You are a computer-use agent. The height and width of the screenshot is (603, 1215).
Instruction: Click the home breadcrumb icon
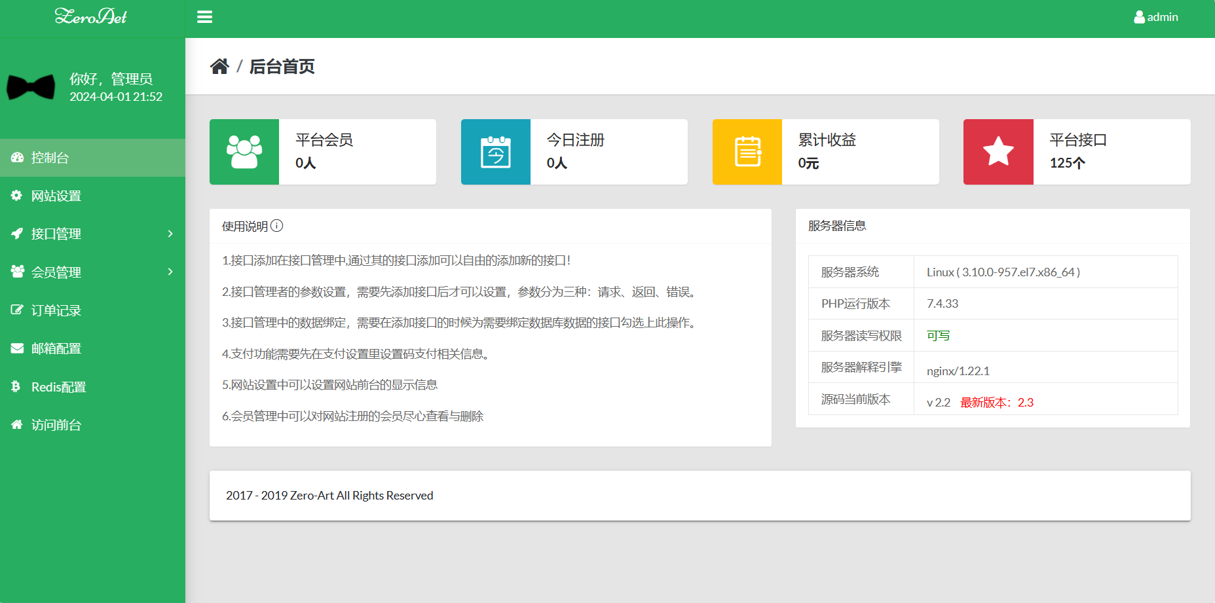coord(219,66)
